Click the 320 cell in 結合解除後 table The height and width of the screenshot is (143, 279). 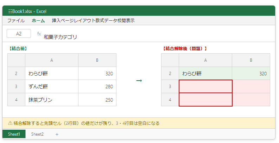251,74
